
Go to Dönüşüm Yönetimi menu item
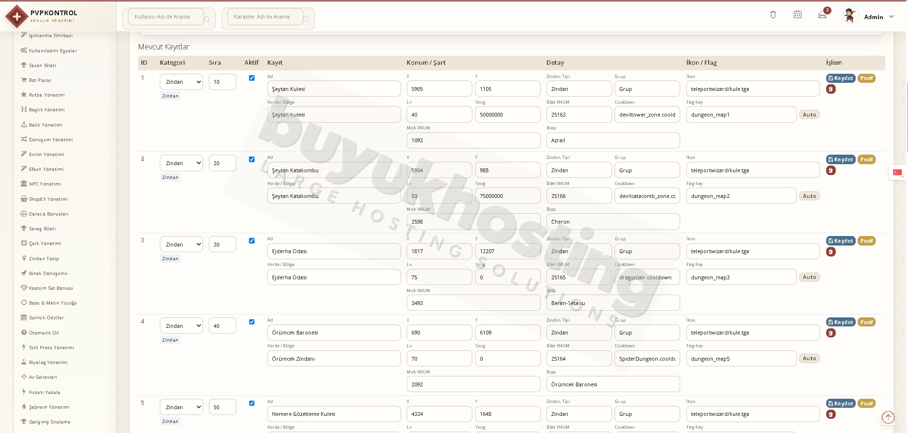pos(51,140)
